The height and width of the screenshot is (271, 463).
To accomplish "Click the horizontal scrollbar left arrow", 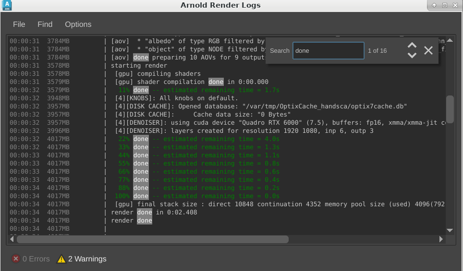I will (12, 239).
